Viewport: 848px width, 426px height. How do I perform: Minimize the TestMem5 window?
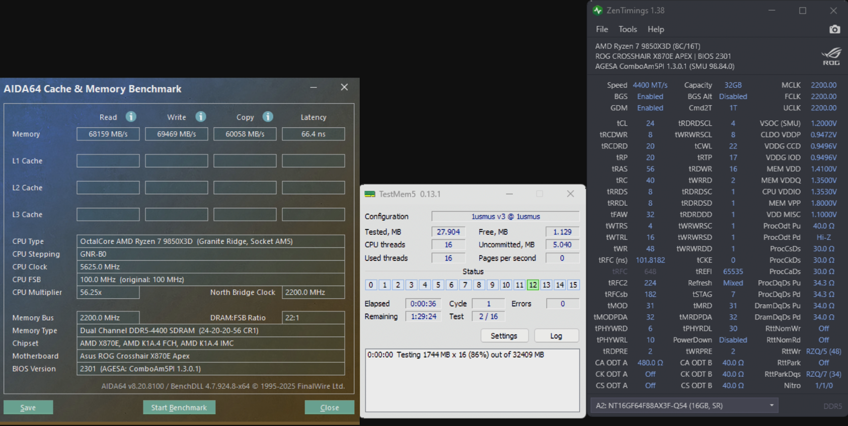click(x=509, y=194)
